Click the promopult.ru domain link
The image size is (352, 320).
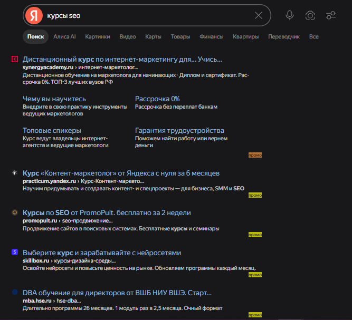click(x=40, y=221)
